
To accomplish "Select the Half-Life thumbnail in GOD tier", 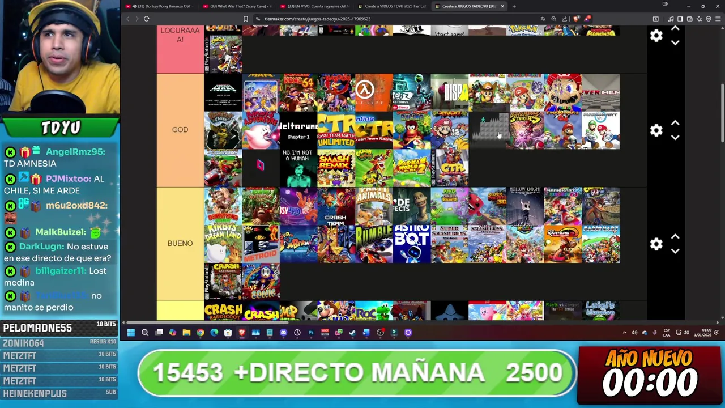I will 374,92.
